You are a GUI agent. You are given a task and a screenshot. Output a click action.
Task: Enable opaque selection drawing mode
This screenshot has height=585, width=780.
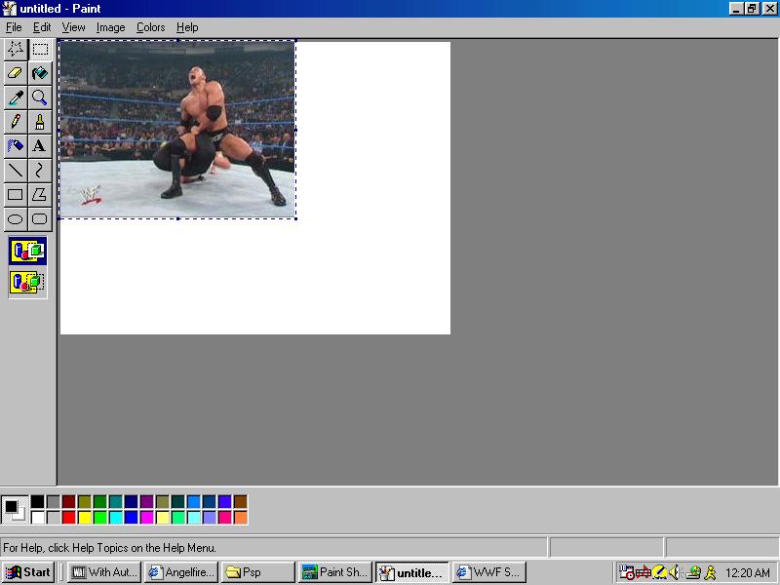click(x=27, y=251)
